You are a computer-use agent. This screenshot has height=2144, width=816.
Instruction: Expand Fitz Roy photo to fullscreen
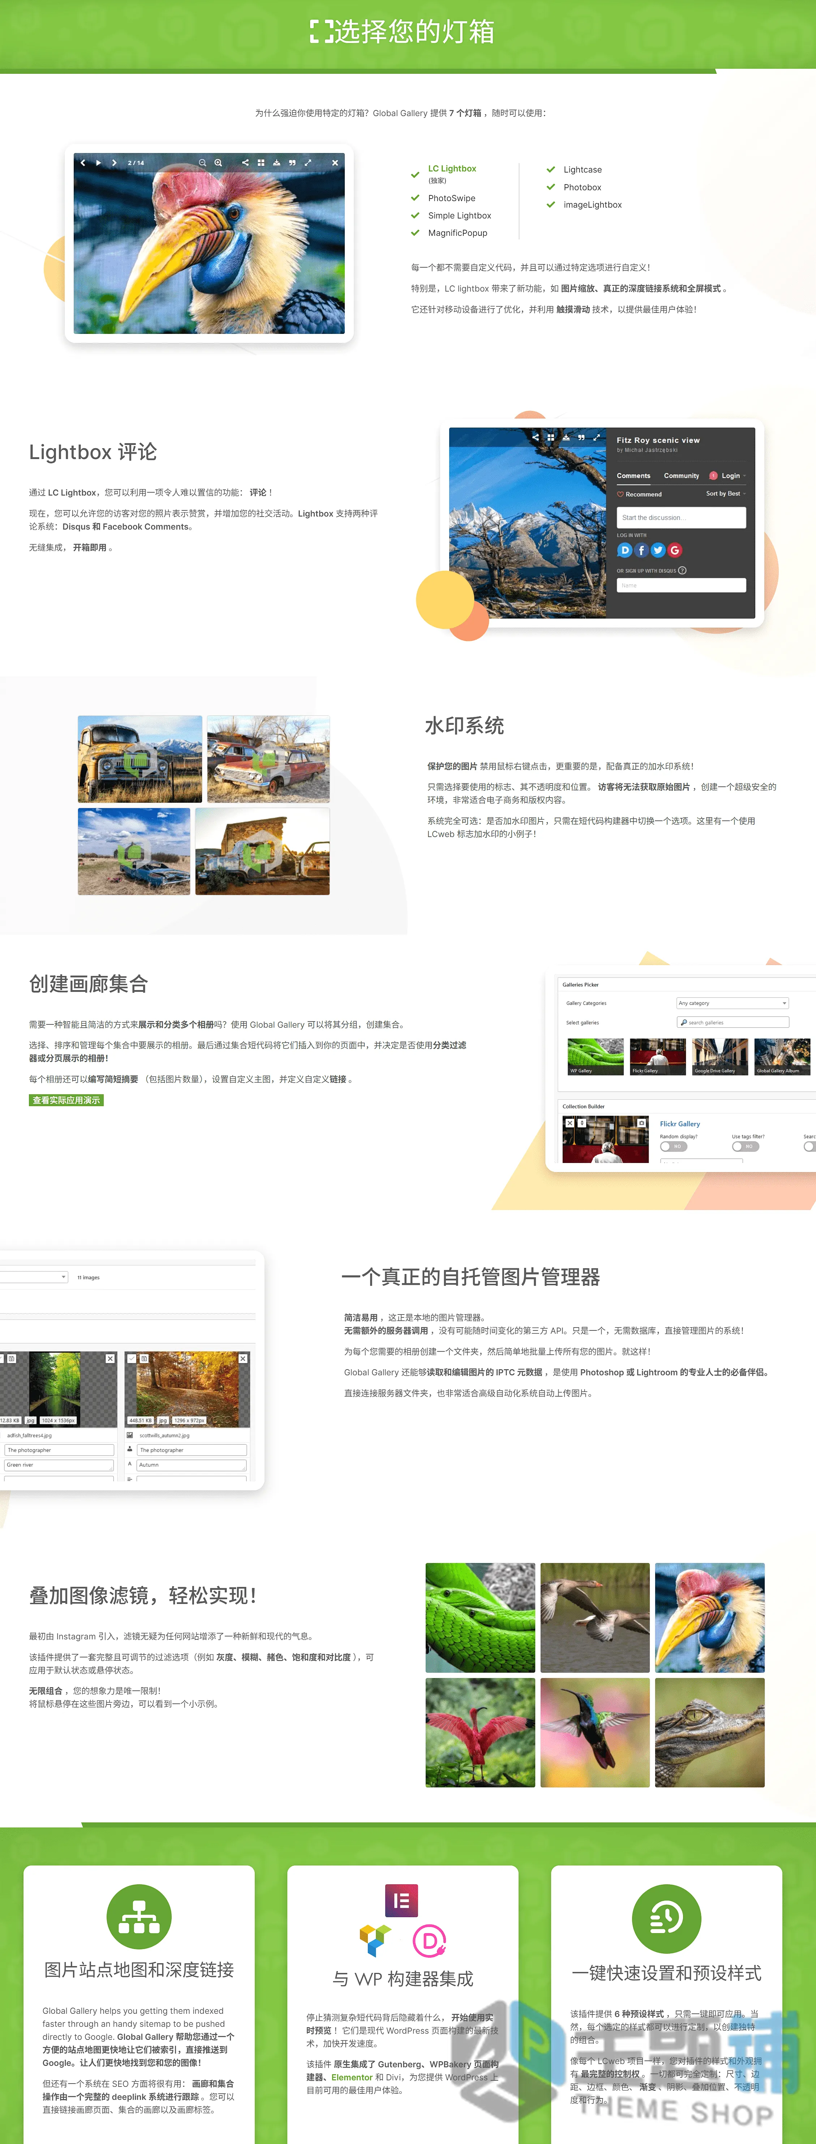pos(596,437)
